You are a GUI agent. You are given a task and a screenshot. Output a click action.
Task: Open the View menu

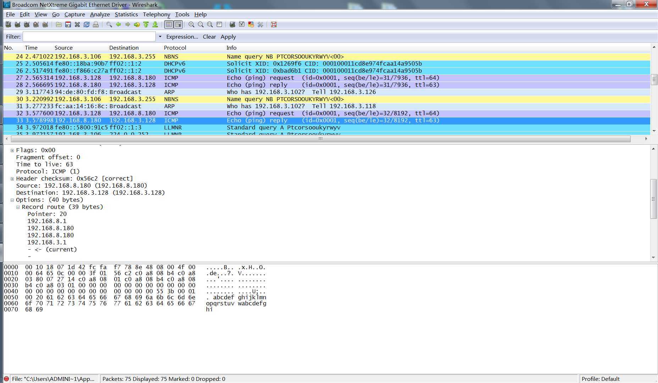[x=40, y=14]
